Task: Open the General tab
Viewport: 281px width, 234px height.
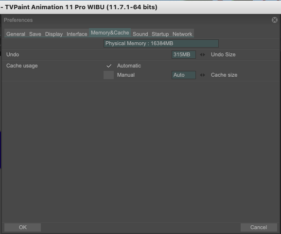Action: pos(16,34)
